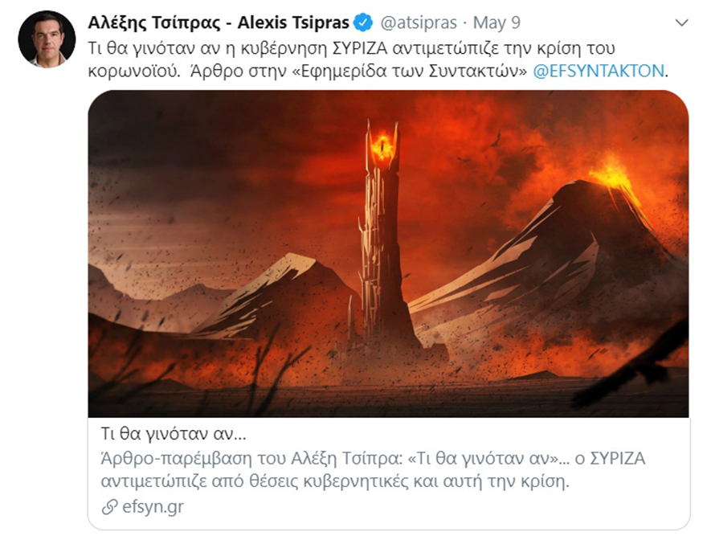
Task: Open Alexis Tsipras profile avatar photo
Action: [x=47, y=39]
